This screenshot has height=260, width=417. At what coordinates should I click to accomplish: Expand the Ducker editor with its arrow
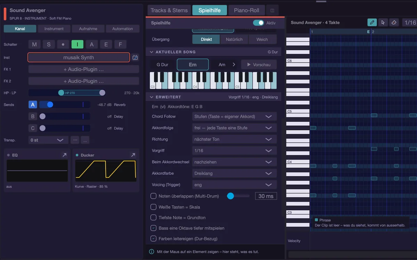[x=133, y=155]
